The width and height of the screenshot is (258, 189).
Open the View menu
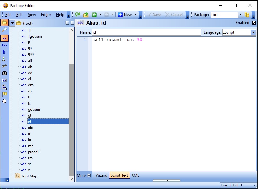coord(32,15)
